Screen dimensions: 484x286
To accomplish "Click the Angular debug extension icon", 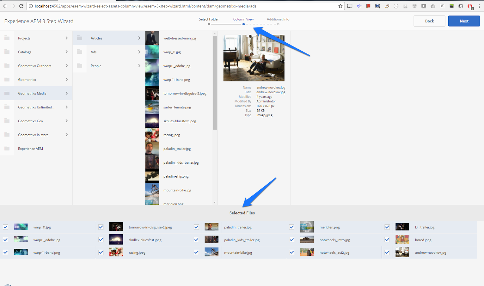I will tap(414, 6).
